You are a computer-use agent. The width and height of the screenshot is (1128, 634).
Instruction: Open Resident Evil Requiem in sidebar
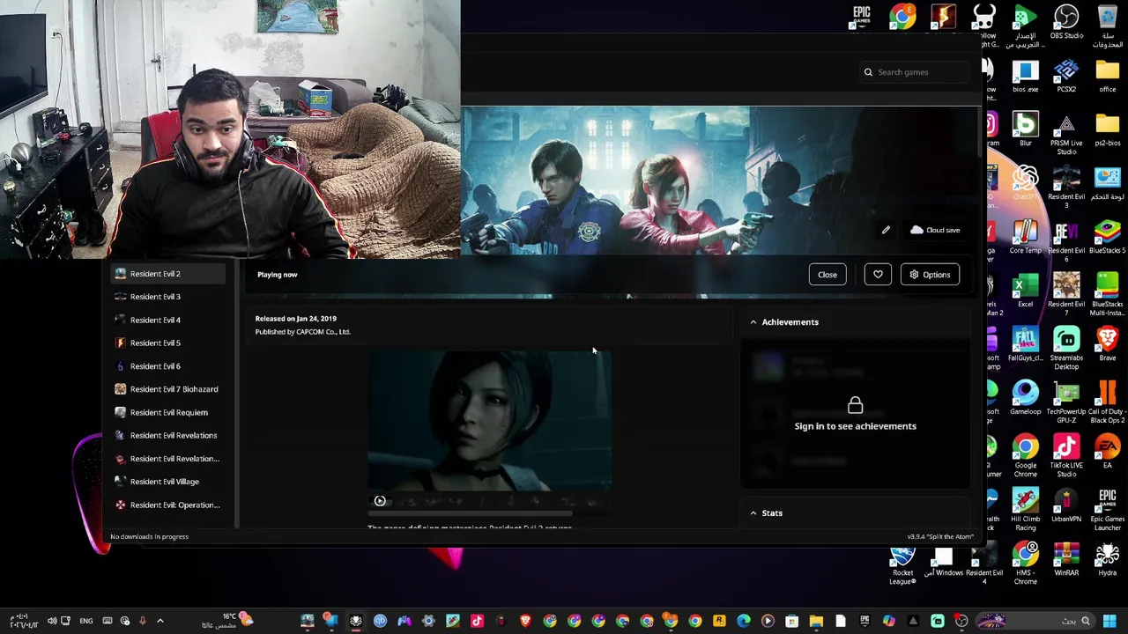coord(168,412)
